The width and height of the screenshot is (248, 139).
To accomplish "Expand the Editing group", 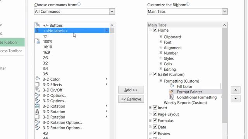I will tap(161, 69).
